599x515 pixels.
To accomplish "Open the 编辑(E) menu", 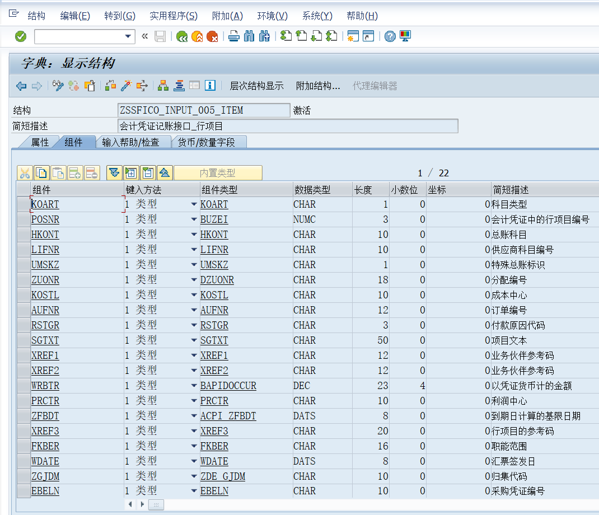I will (x=75, y=16).
